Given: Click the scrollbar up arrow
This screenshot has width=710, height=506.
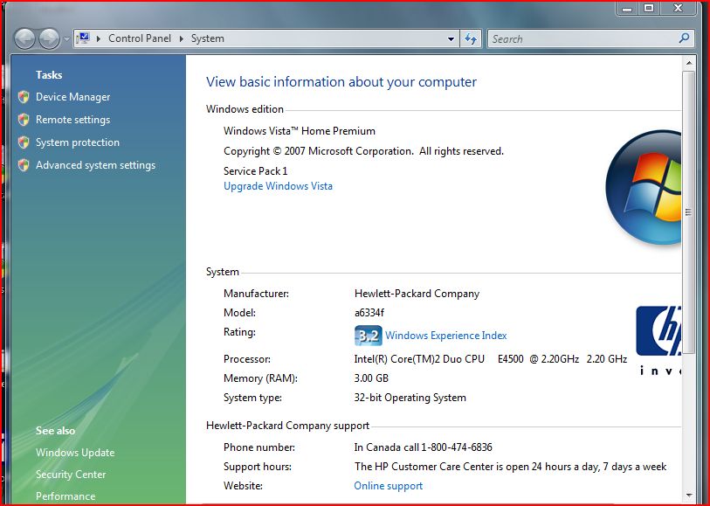Looking at the screenshot, I should point(689,63).
